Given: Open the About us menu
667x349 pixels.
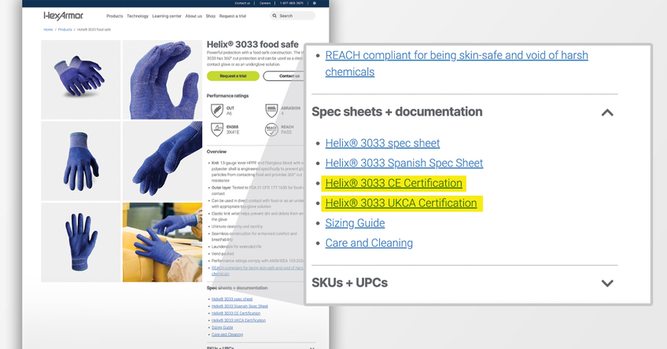Looking at the screenshot, I should 193,17.
